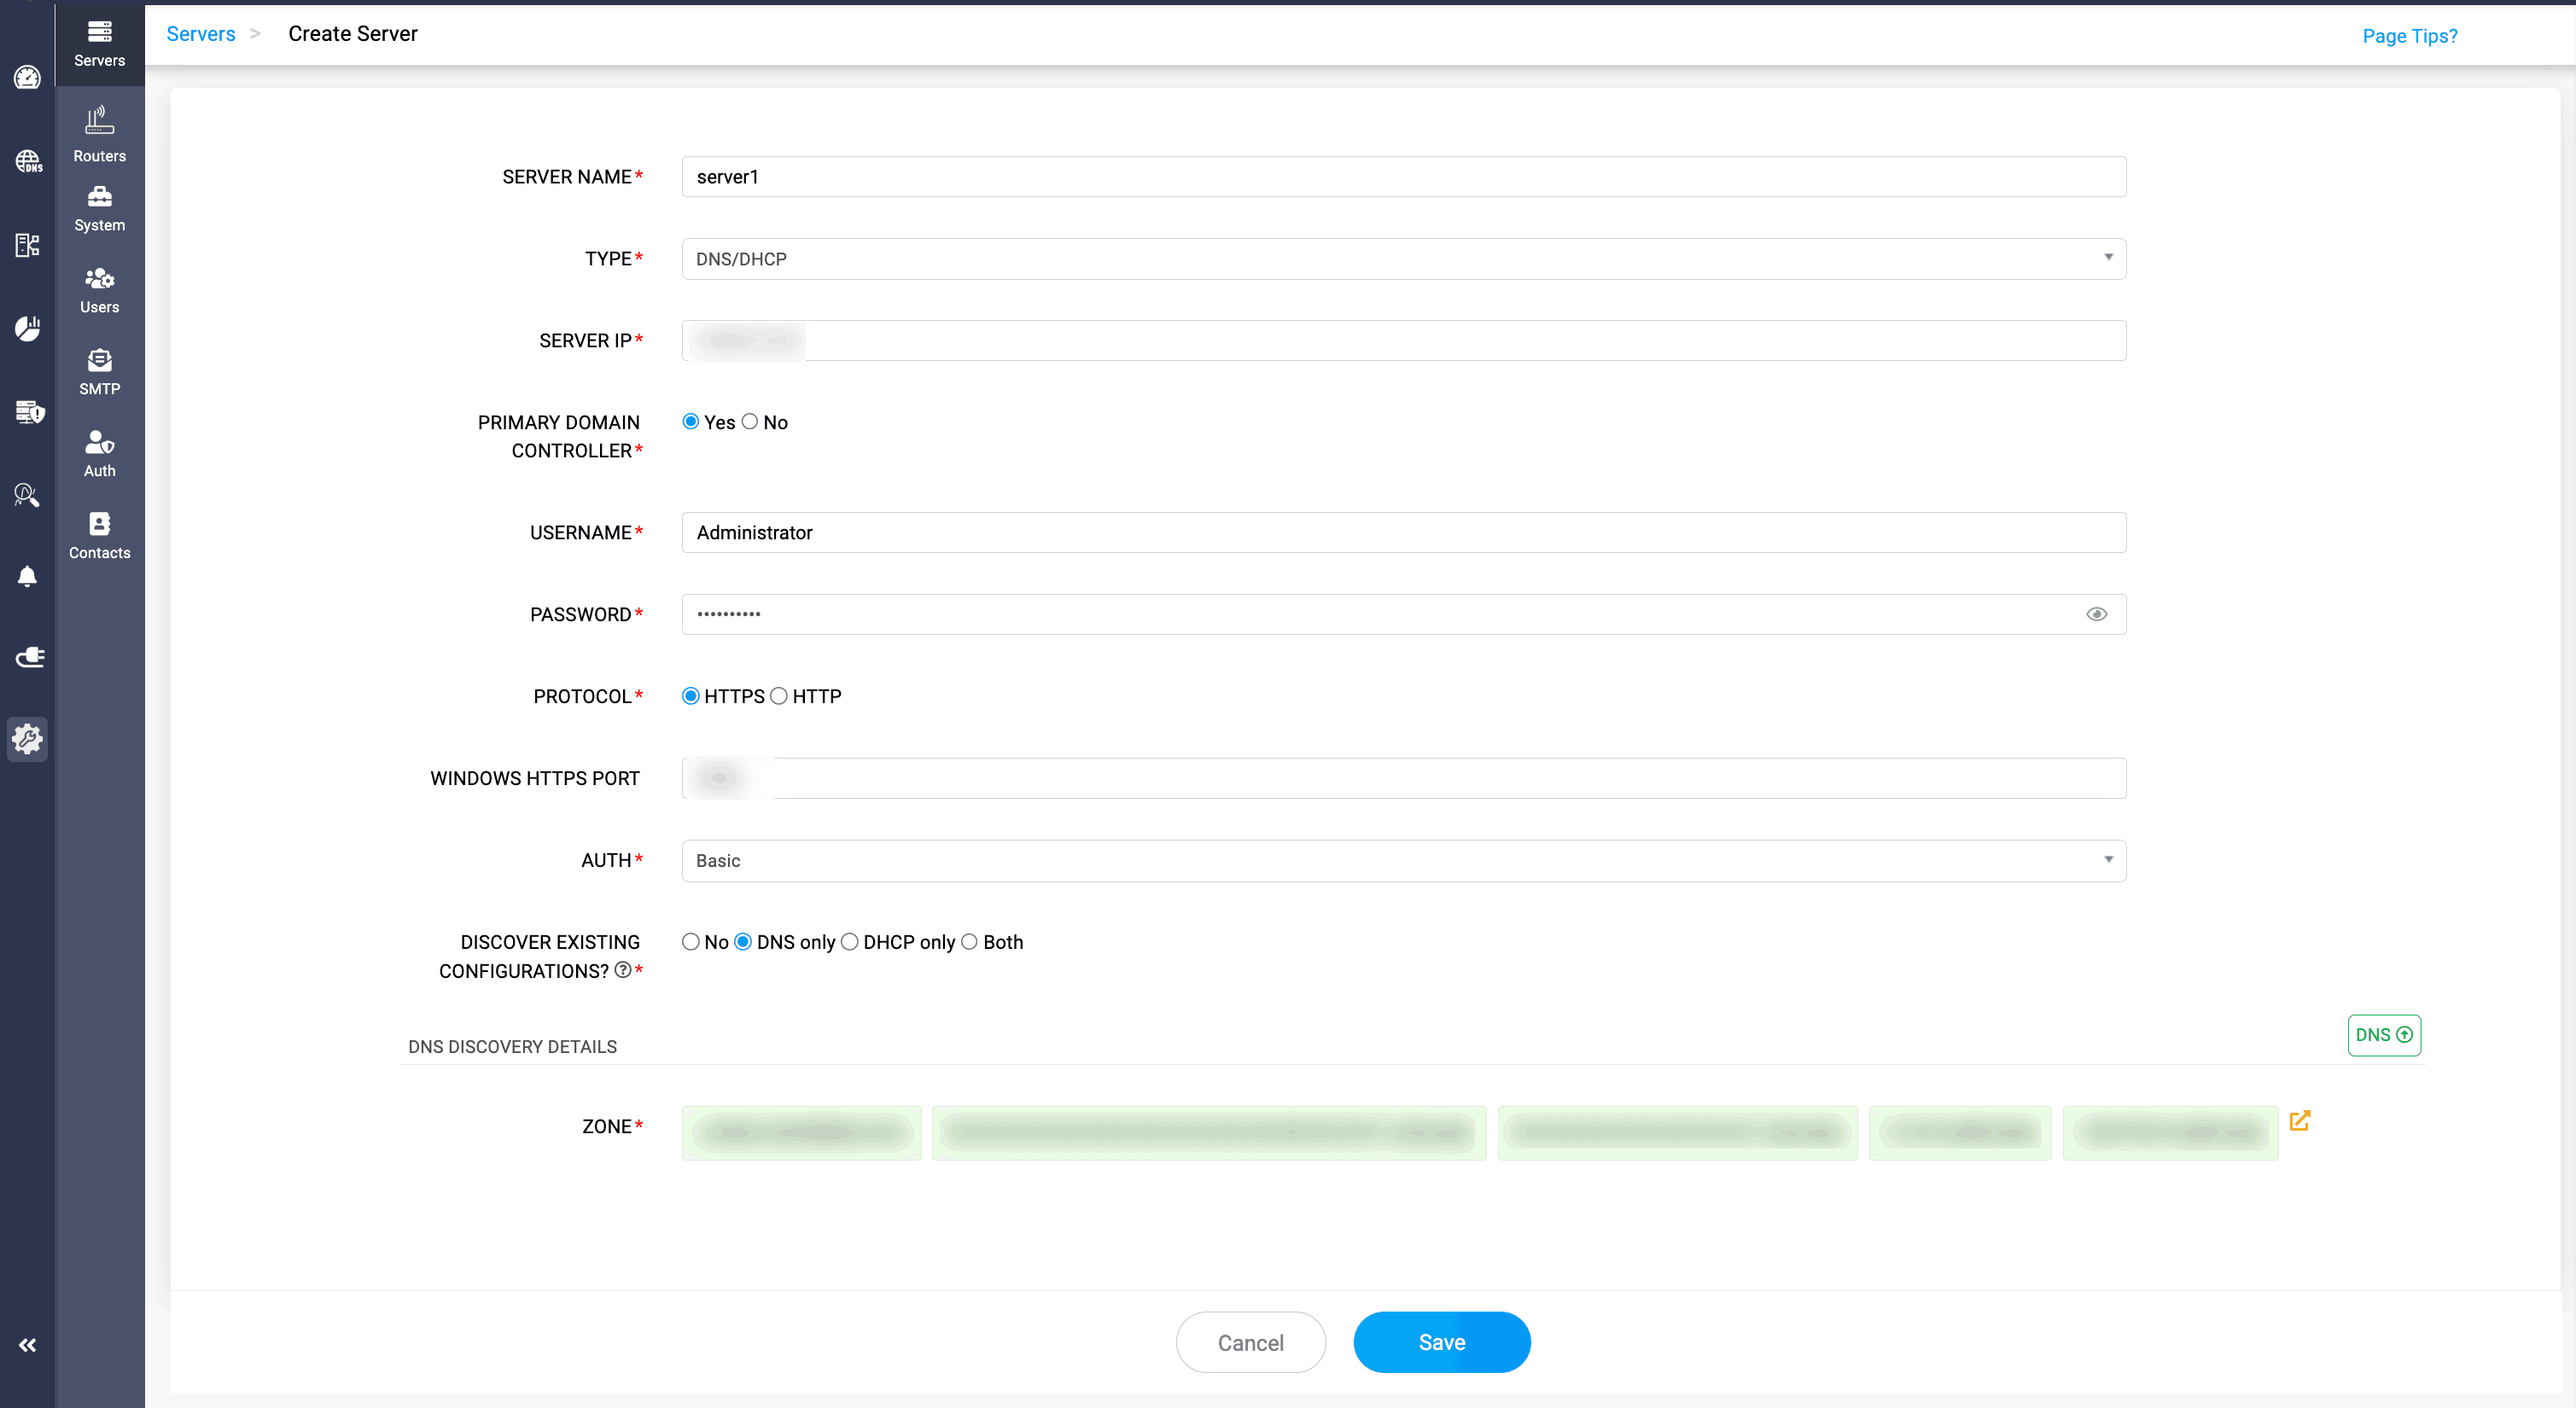Collapse the sidebar with double-chevron arrow
2576x1408 pixels.
pyautogui.click(x=27, y=1344)
